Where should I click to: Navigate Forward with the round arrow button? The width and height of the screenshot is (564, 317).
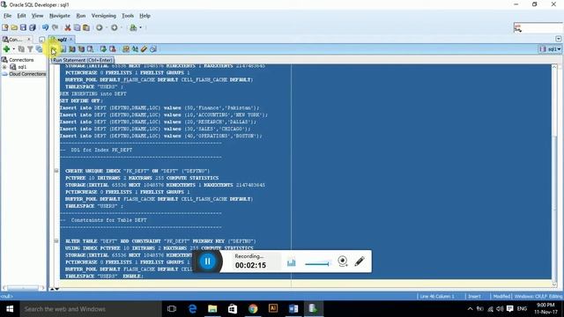coord(114,27)
